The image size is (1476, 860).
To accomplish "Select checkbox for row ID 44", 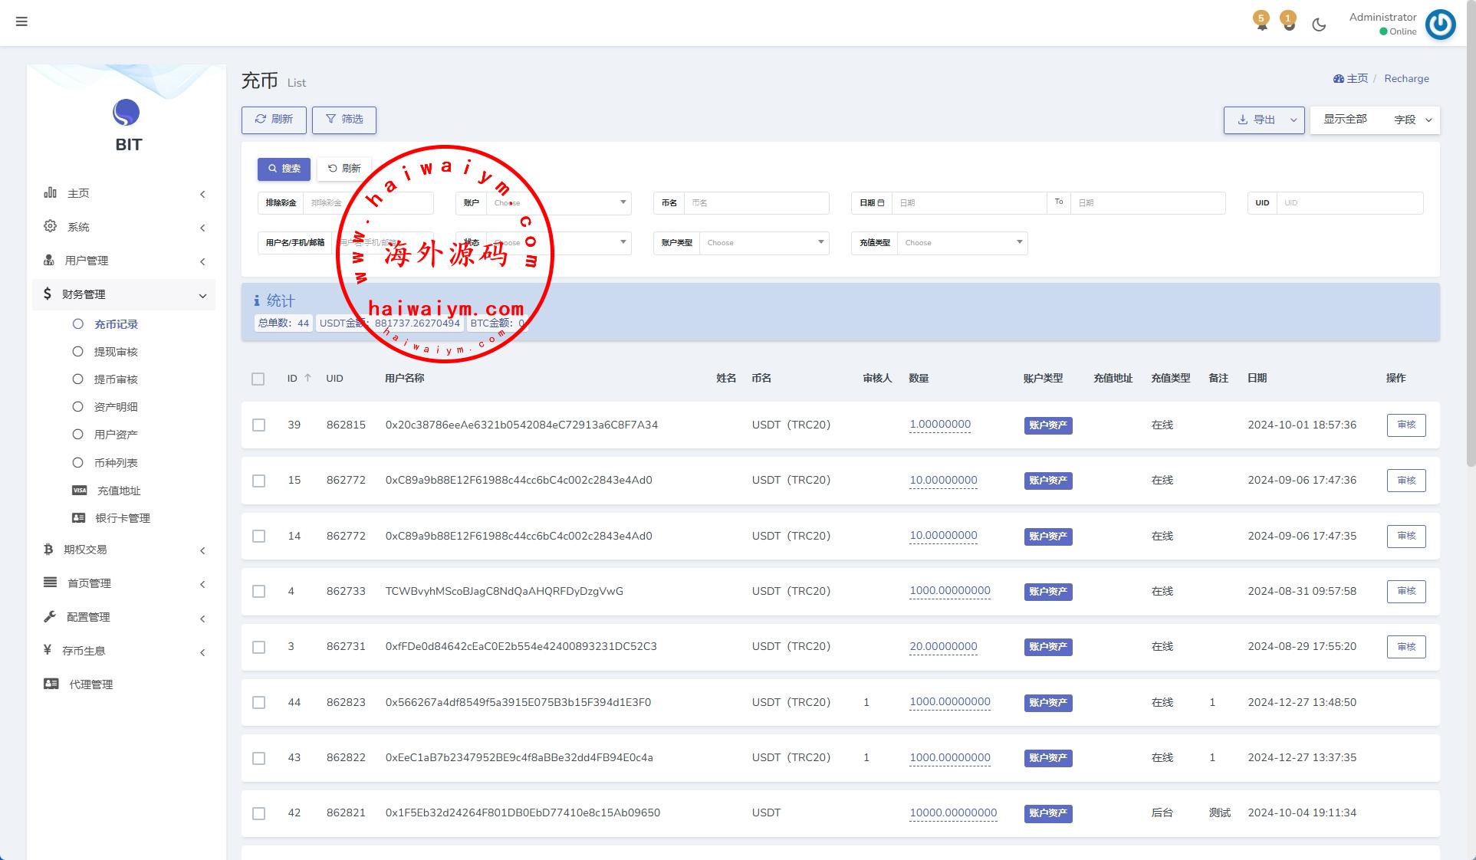I will click(258, 703).
